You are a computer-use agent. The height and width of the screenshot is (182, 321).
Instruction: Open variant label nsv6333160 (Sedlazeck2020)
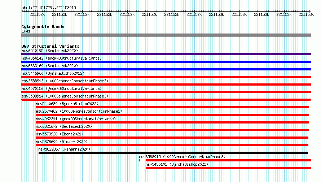click(x=50, y=66)
